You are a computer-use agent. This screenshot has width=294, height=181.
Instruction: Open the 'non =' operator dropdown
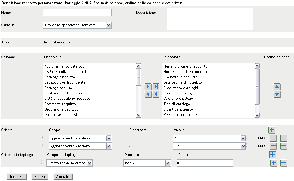pos(168,163)
